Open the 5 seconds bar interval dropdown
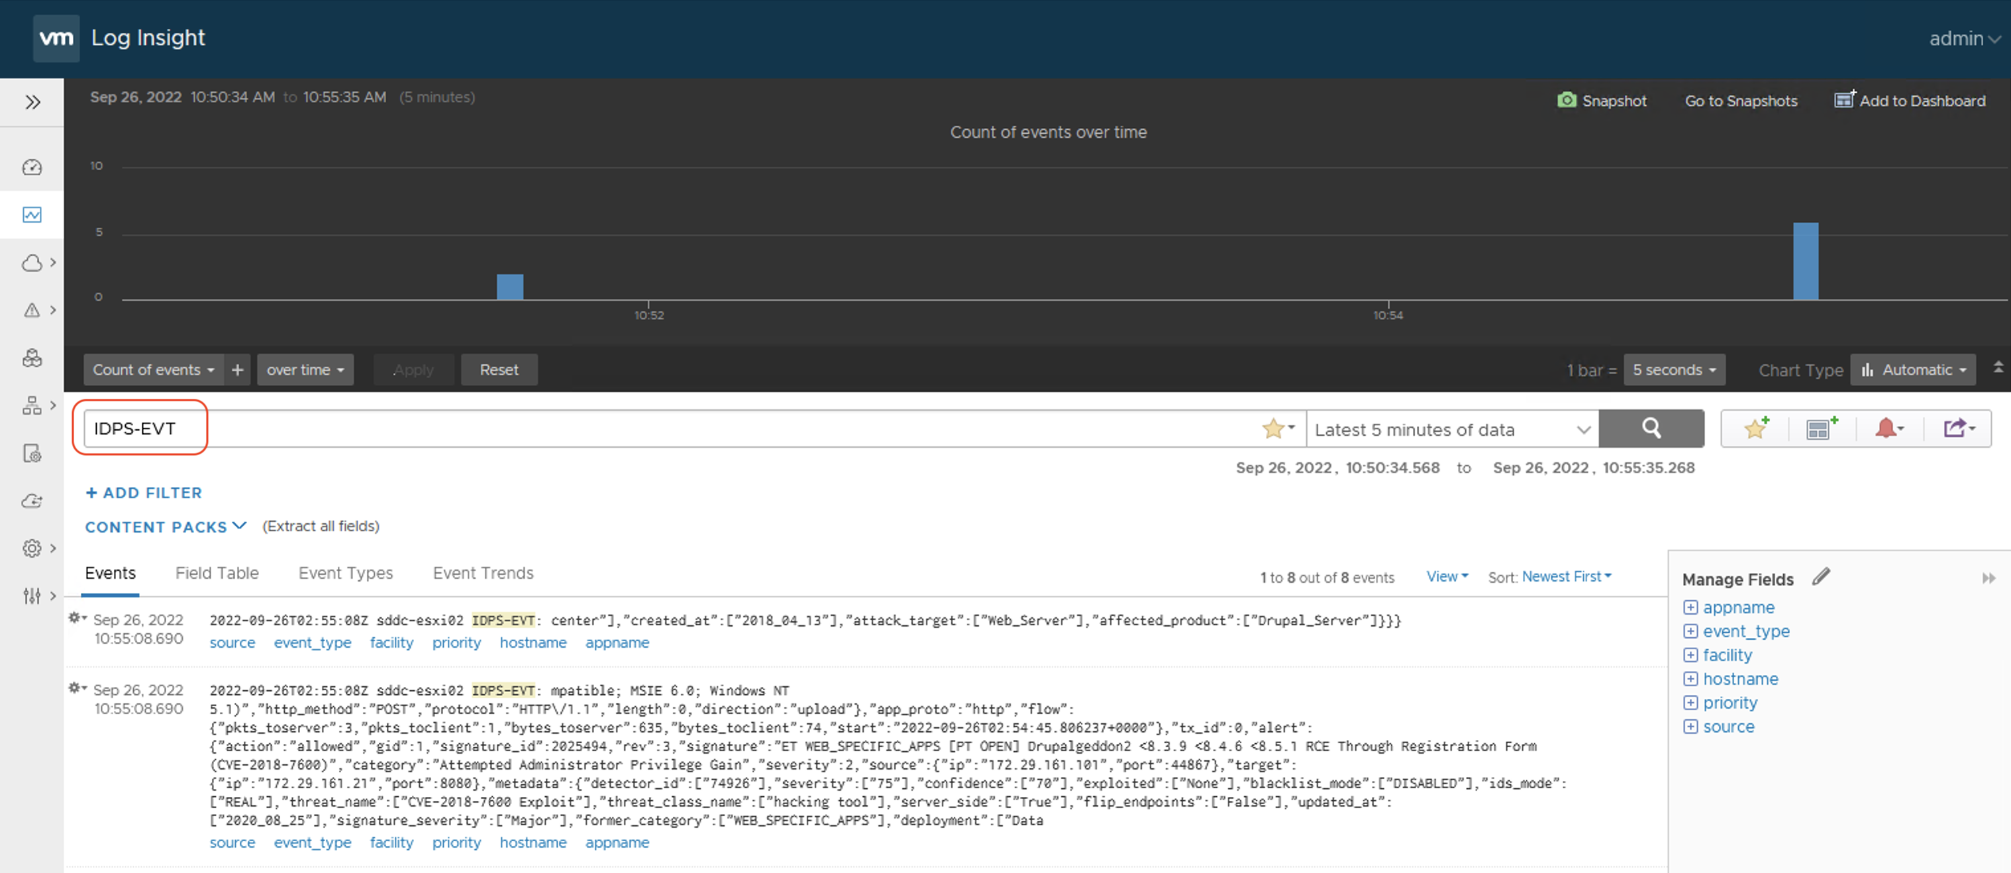 point(1675,370)
